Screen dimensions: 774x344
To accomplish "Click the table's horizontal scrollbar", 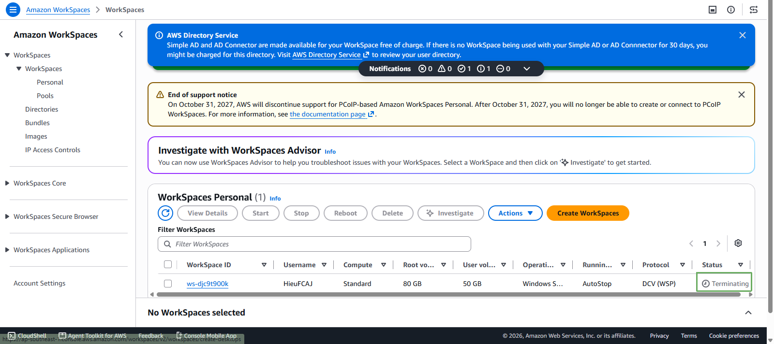I will [x=448, y=294].
